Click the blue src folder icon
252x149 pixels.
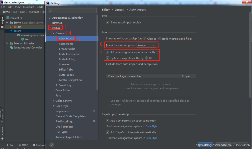coord(15,31)
